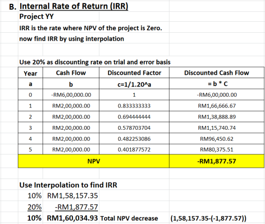Select the column label 'b' cell

71,84
